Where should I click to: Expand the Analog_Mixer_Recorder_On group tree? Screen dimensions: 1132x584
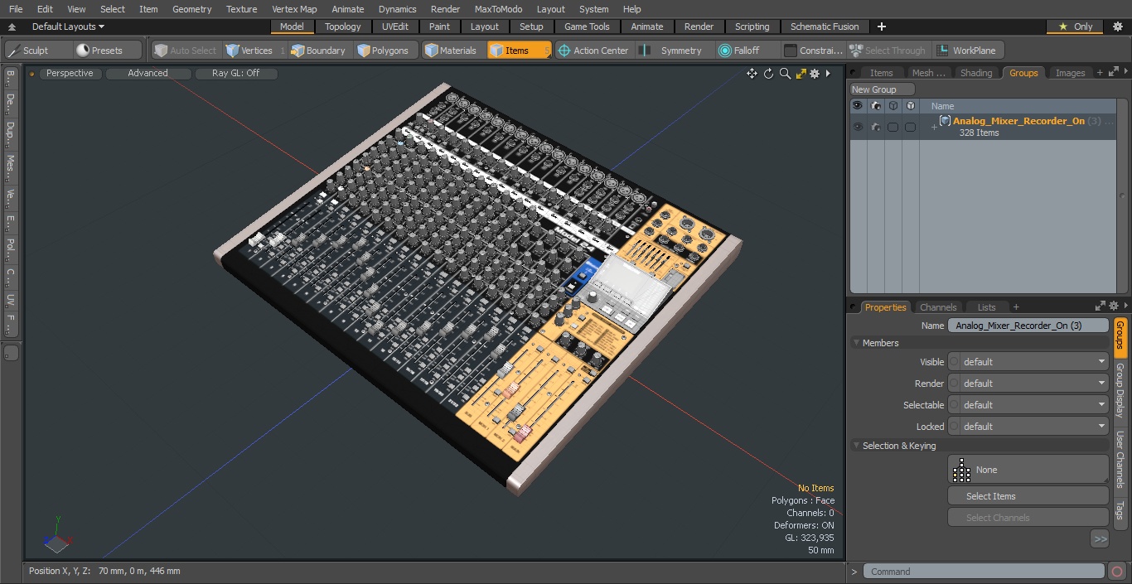[934, 128]
